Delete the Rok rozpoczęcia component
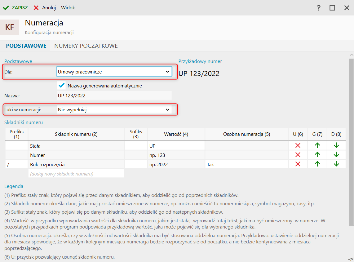The image size is (354, 262). (x=298, y=164)
